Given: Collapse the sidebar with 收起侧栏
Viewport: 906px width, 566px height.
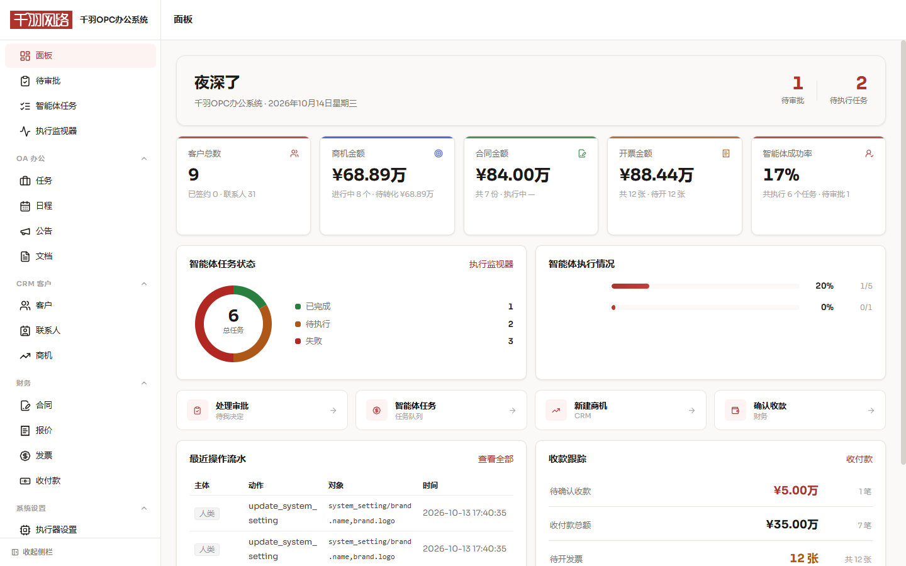Looking at the screenshot, I should (32, 552).
